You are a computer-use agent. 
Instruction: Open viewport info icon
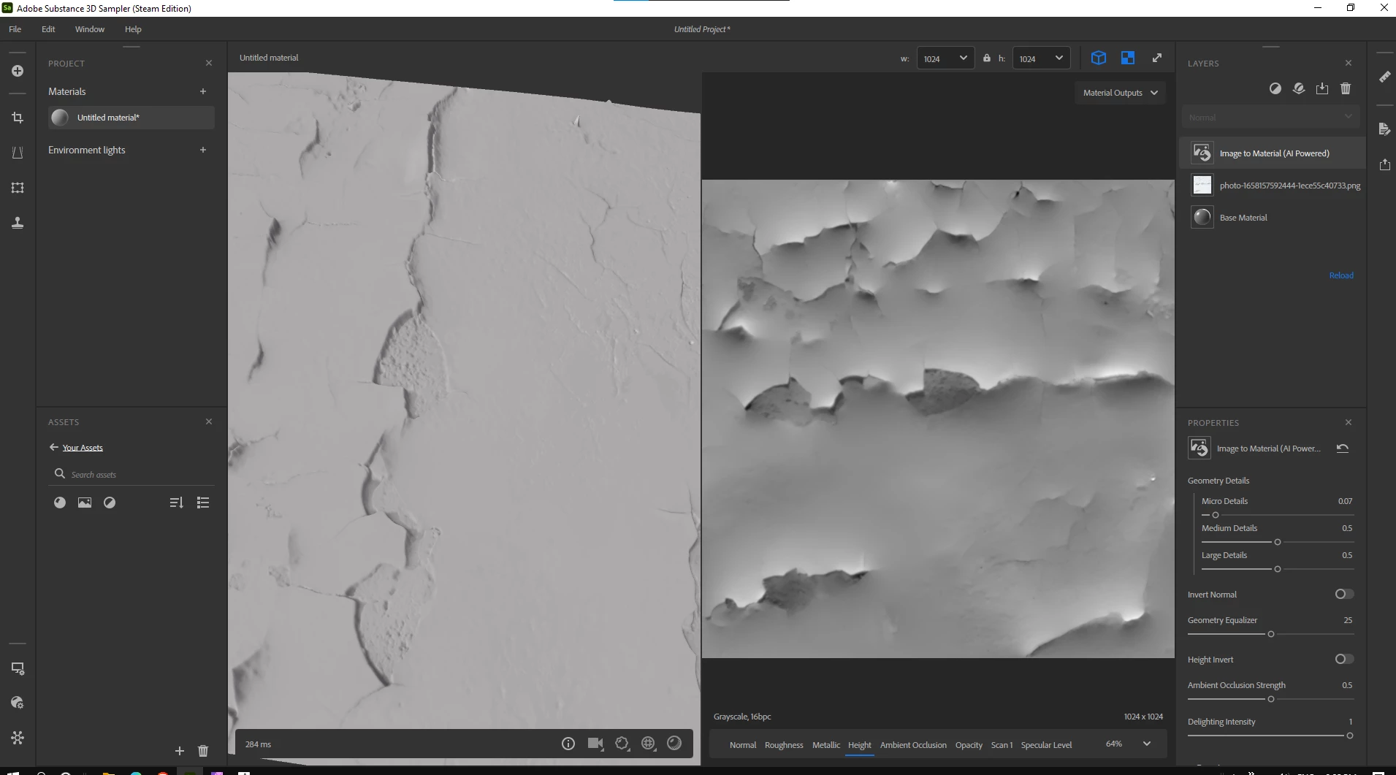click(x=568, y=744)
